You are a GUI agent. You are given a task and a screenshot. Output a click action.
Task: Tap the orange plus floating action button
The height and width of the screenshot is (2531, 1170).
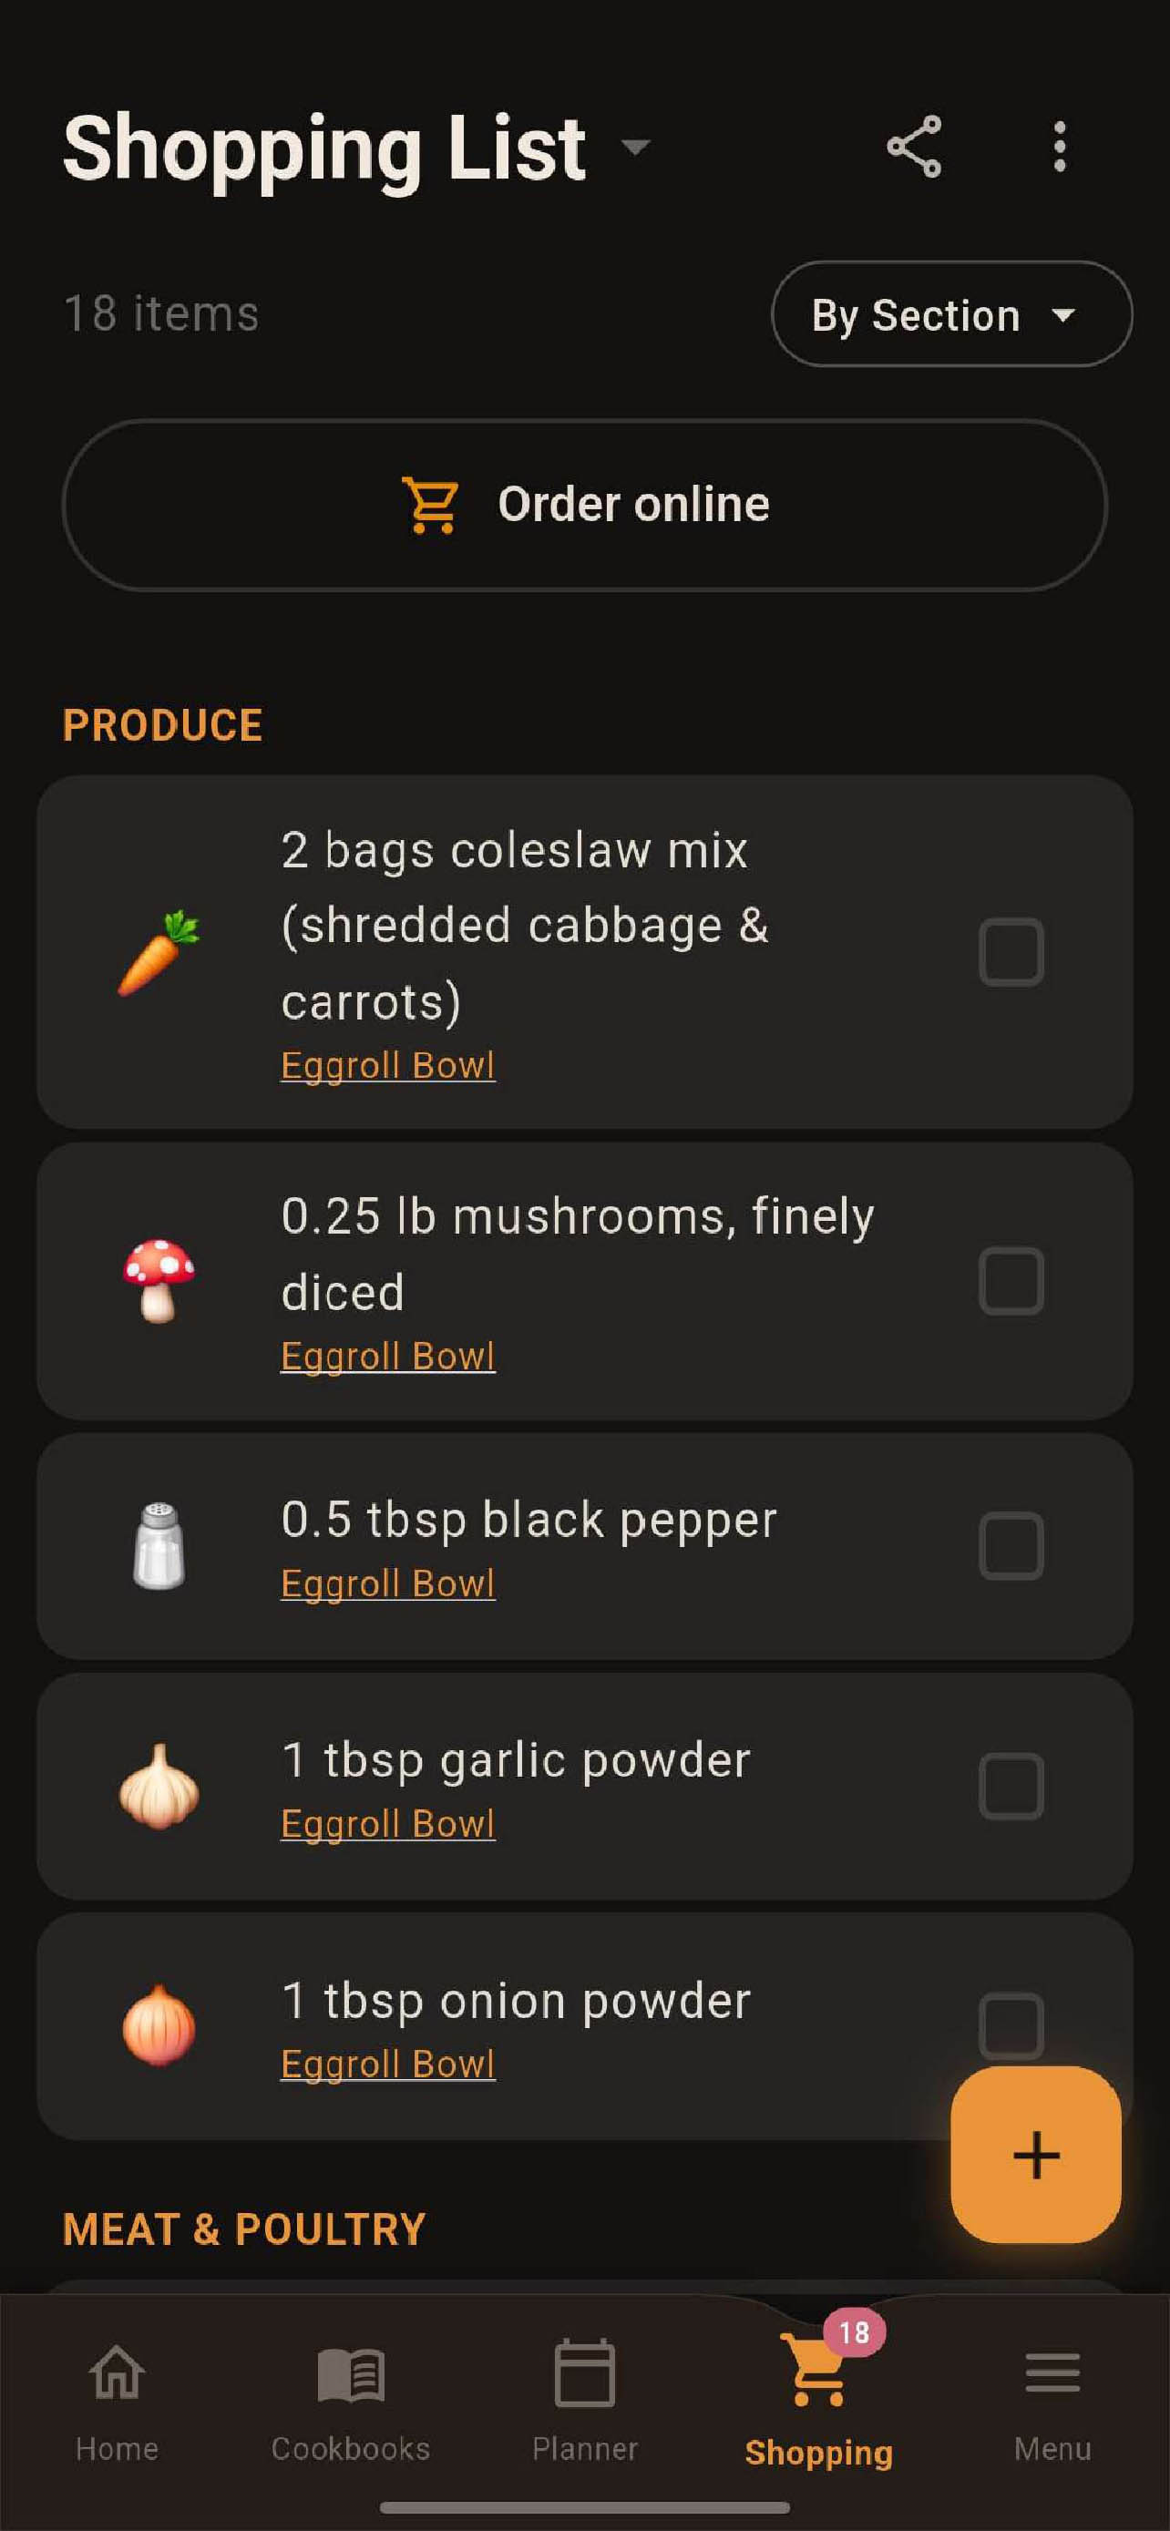point(1034,2155)
